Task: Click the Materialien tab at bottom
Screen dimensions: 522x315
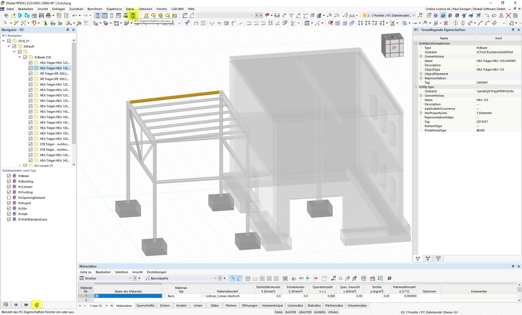Action: tap(124, 305)
